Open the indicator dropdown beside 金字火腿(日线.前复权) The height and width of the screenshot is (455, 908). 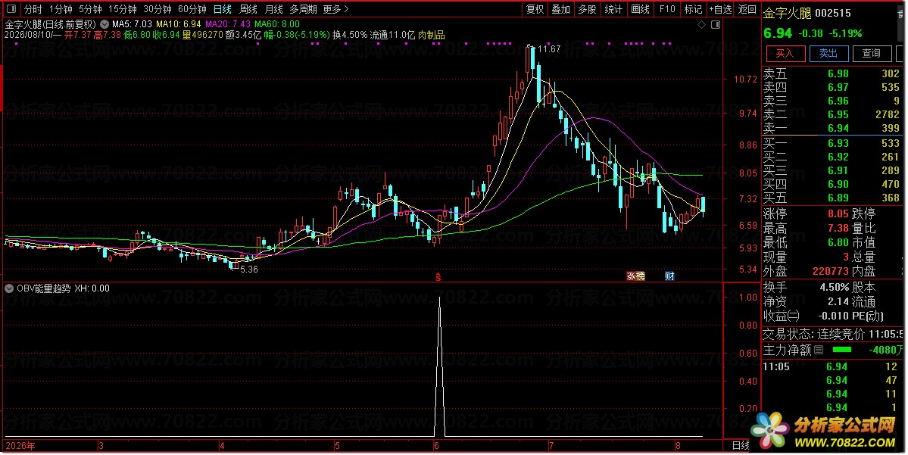pyautogui.click(x=105, y=24)
